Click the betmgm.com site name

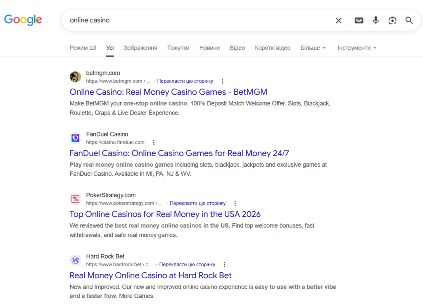tap(103, 73)
